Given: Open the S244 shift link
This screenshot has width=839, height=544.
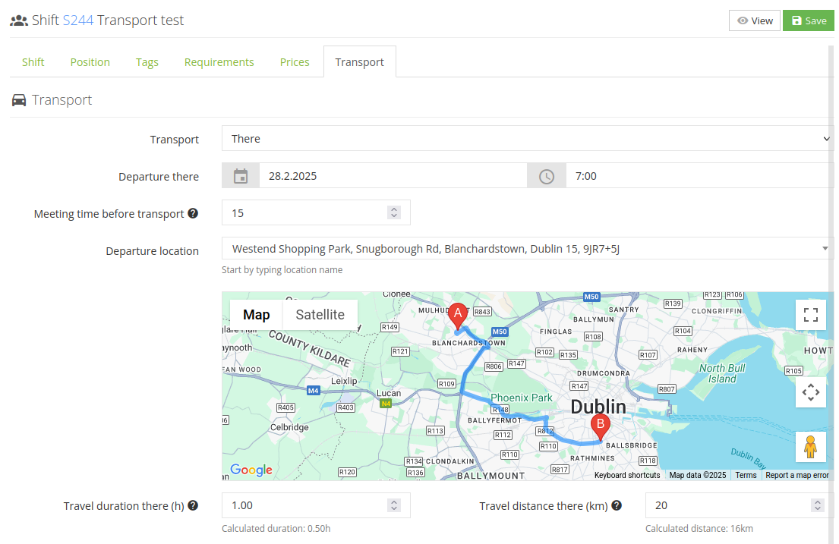Looking at the screenshot, I should (78, 20).
